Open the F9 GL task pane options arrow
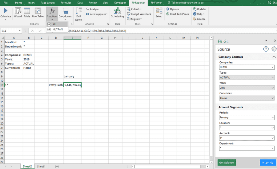The image size is (277, 169). pos(266,41)
